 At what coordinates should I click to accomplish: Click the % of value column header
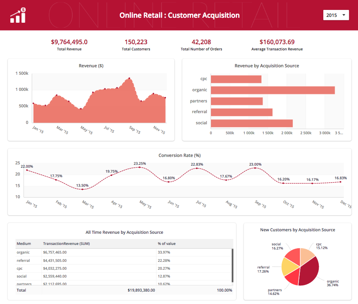(166, 244)
